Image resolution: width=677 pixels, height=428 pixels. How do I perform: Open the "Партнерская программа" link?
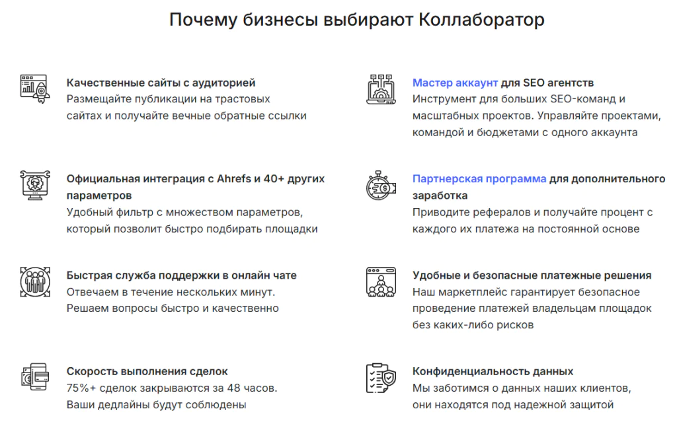[x=479, y=179]
